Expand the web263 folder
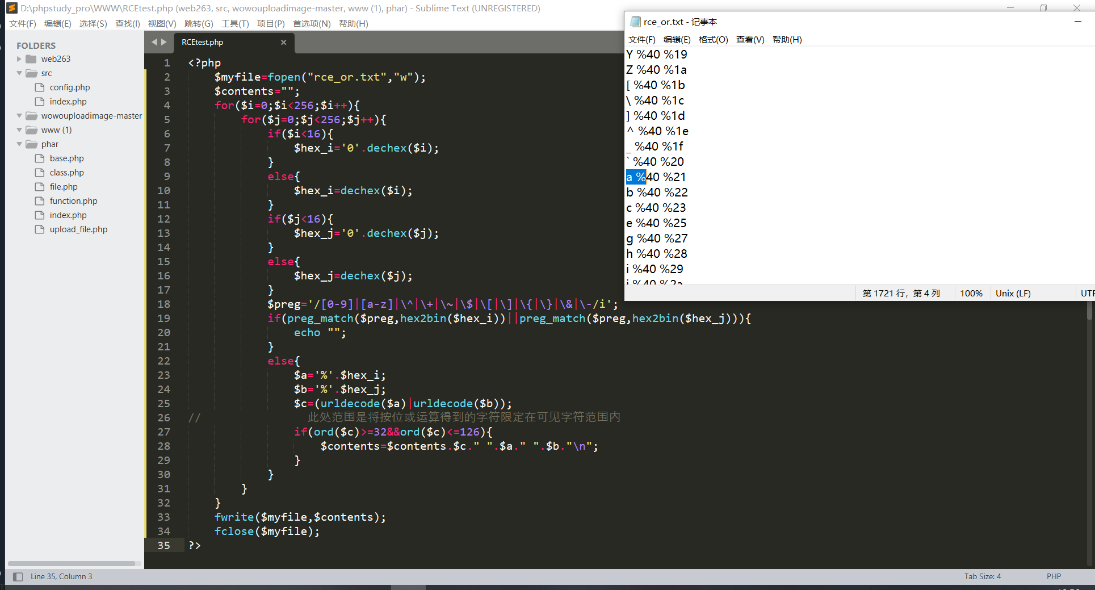The width and height of the screenshot is (1095, 590). tap(19, 59)
